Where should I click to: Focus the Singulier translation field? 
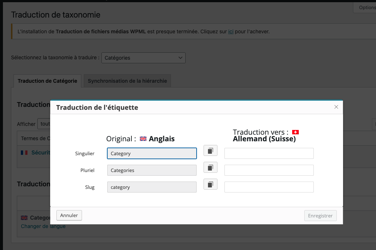pos(269,153)
